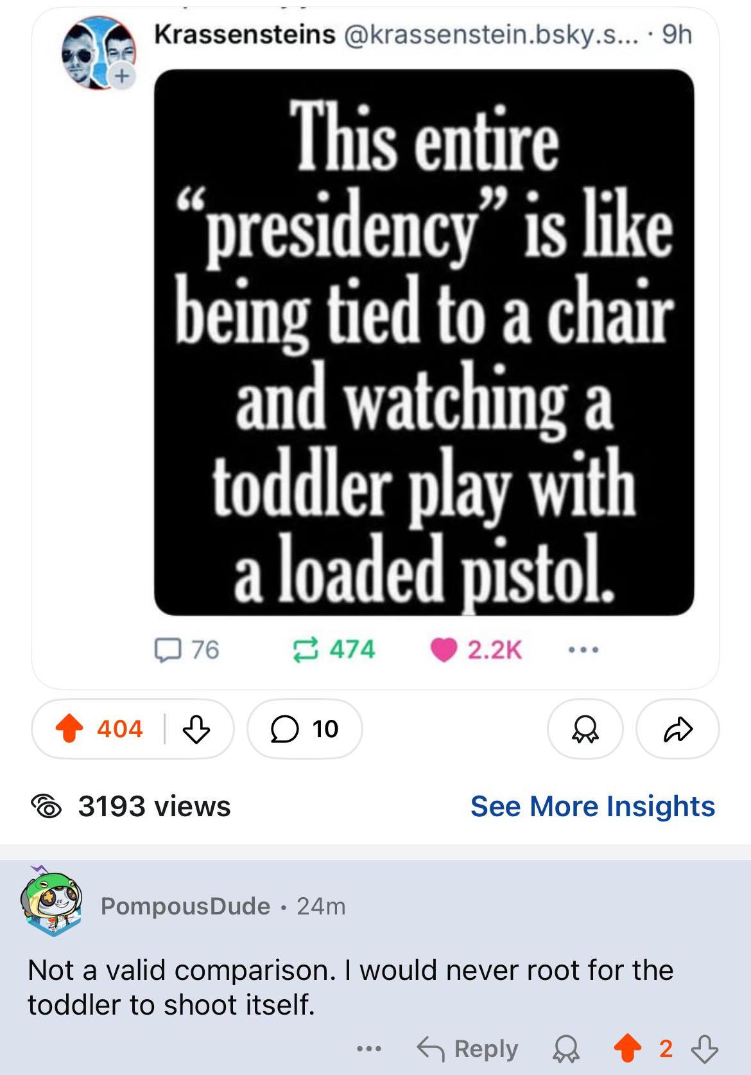Share the post via arrow icon
The height and width of the screenshot is (1075, 751).
click(678, 729)
